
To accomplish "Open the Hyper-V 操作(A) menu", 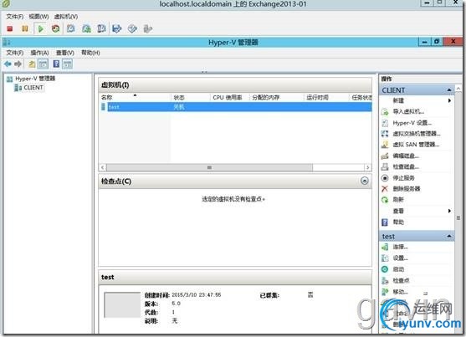I will 39,53.
